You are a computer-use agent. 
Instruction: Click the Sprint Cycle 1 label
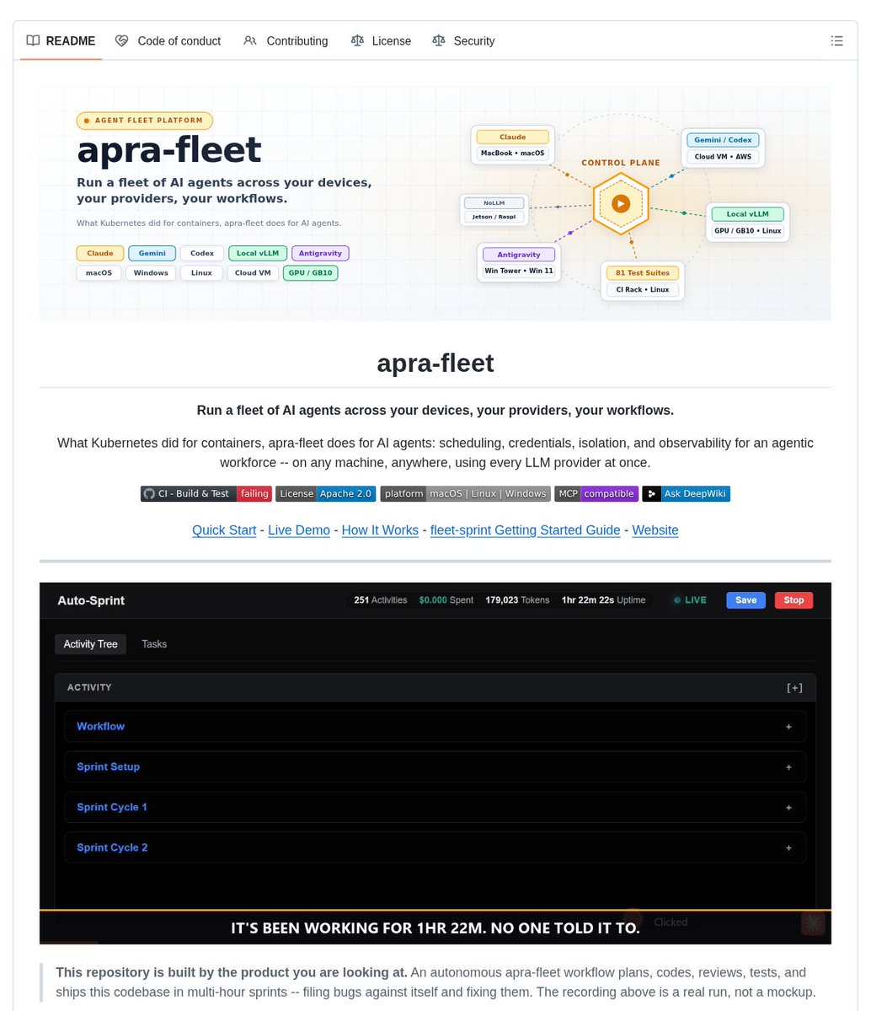112,807
